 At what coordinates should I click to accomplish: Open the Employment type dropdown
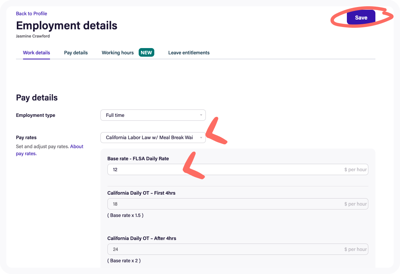153,115
